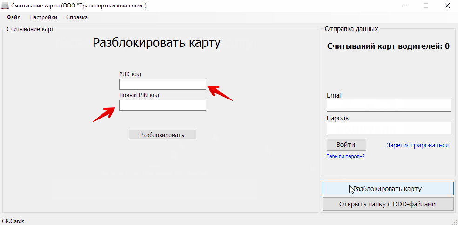Click the Войти login button

346,145
